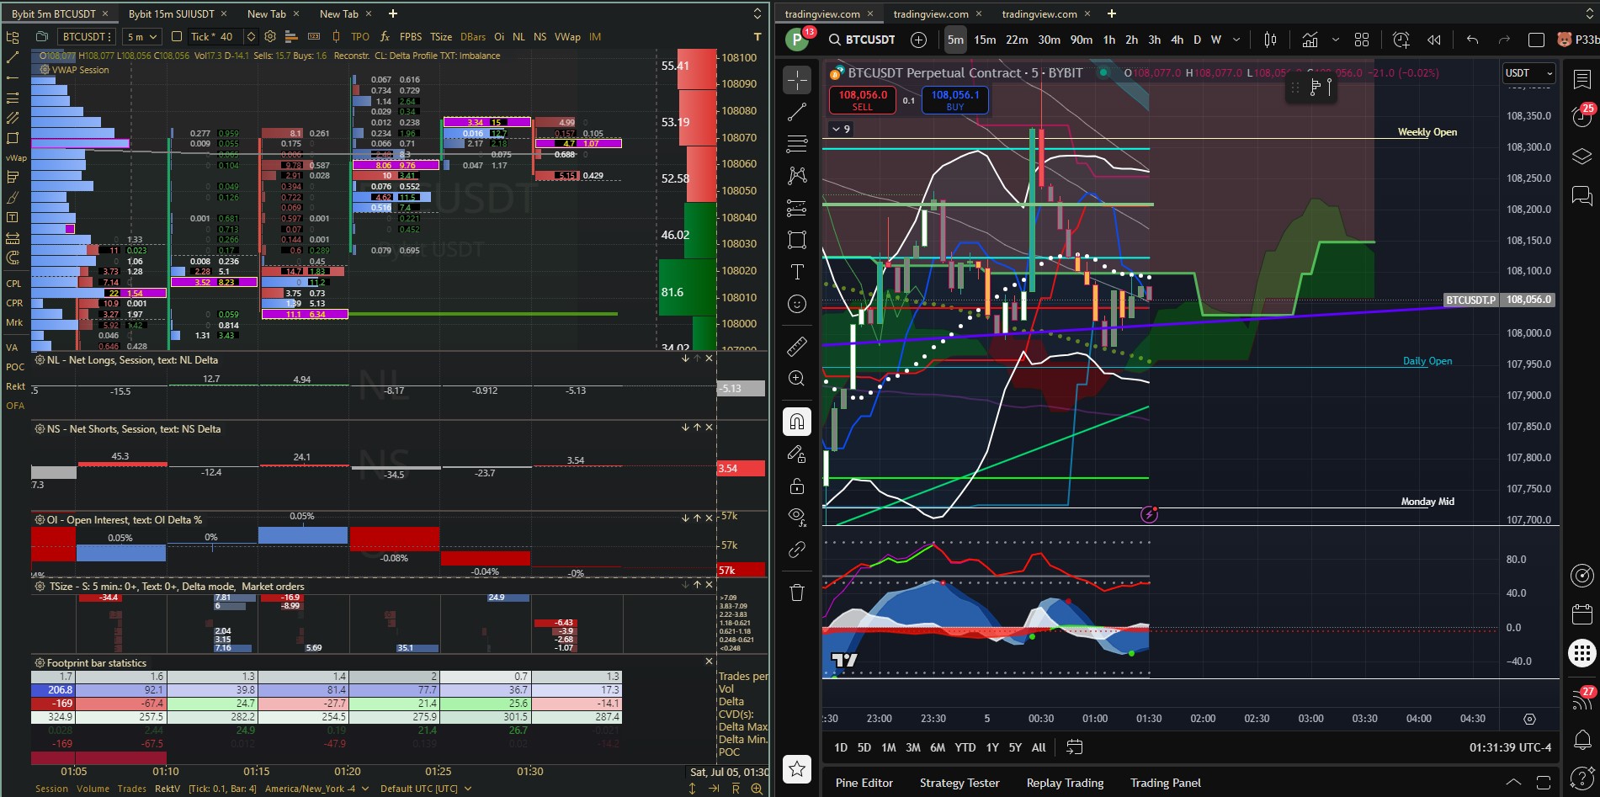Toggle stay in drawing mode pencil-lock icon
Screen dimensions: 1600x797
point(797,454)
